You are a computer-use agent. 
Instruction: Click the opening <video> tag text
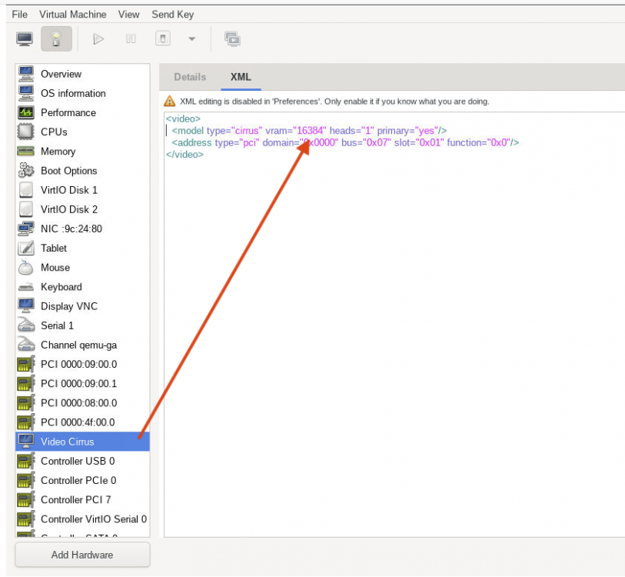(x=183, y=119)
